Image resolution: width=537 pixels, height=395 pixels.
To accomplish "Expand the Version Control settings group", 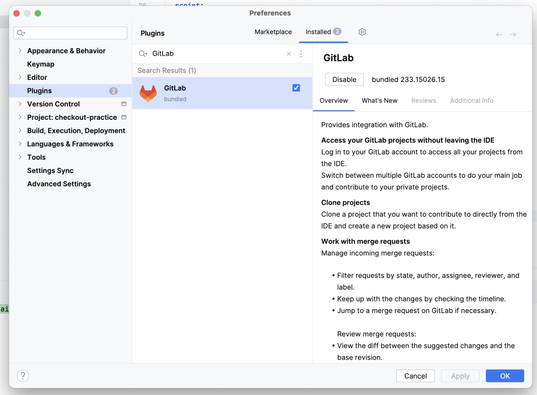I will [x=20, y=104].
